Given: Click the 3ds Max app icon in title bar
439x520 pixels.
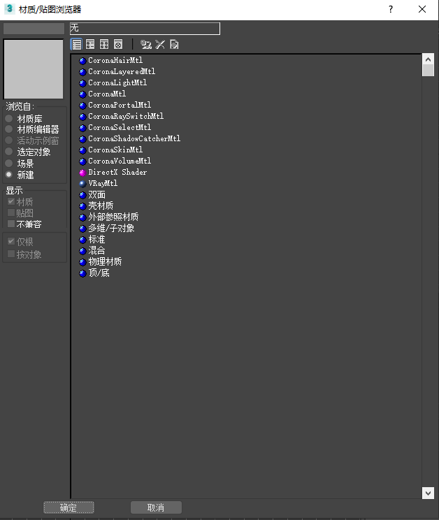Looking at the screenshot, I should tap(10, 9).
